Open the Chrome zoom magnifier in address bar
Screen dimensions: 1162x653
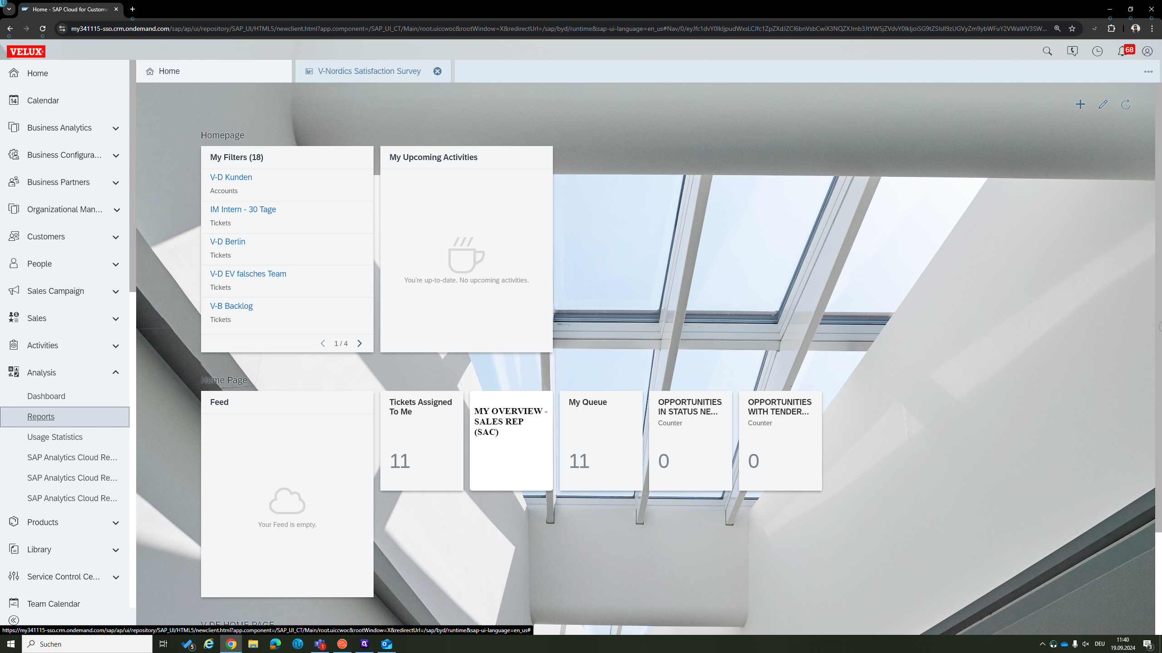[x=1057, y=29]
